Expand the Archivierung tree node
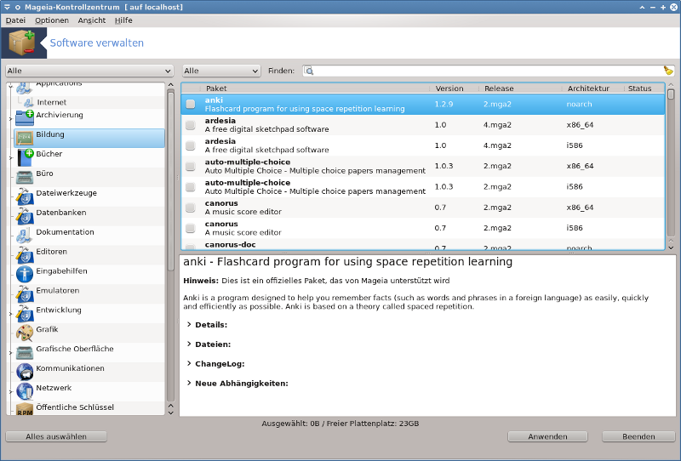681x461 pixels. tap(11, 118)
